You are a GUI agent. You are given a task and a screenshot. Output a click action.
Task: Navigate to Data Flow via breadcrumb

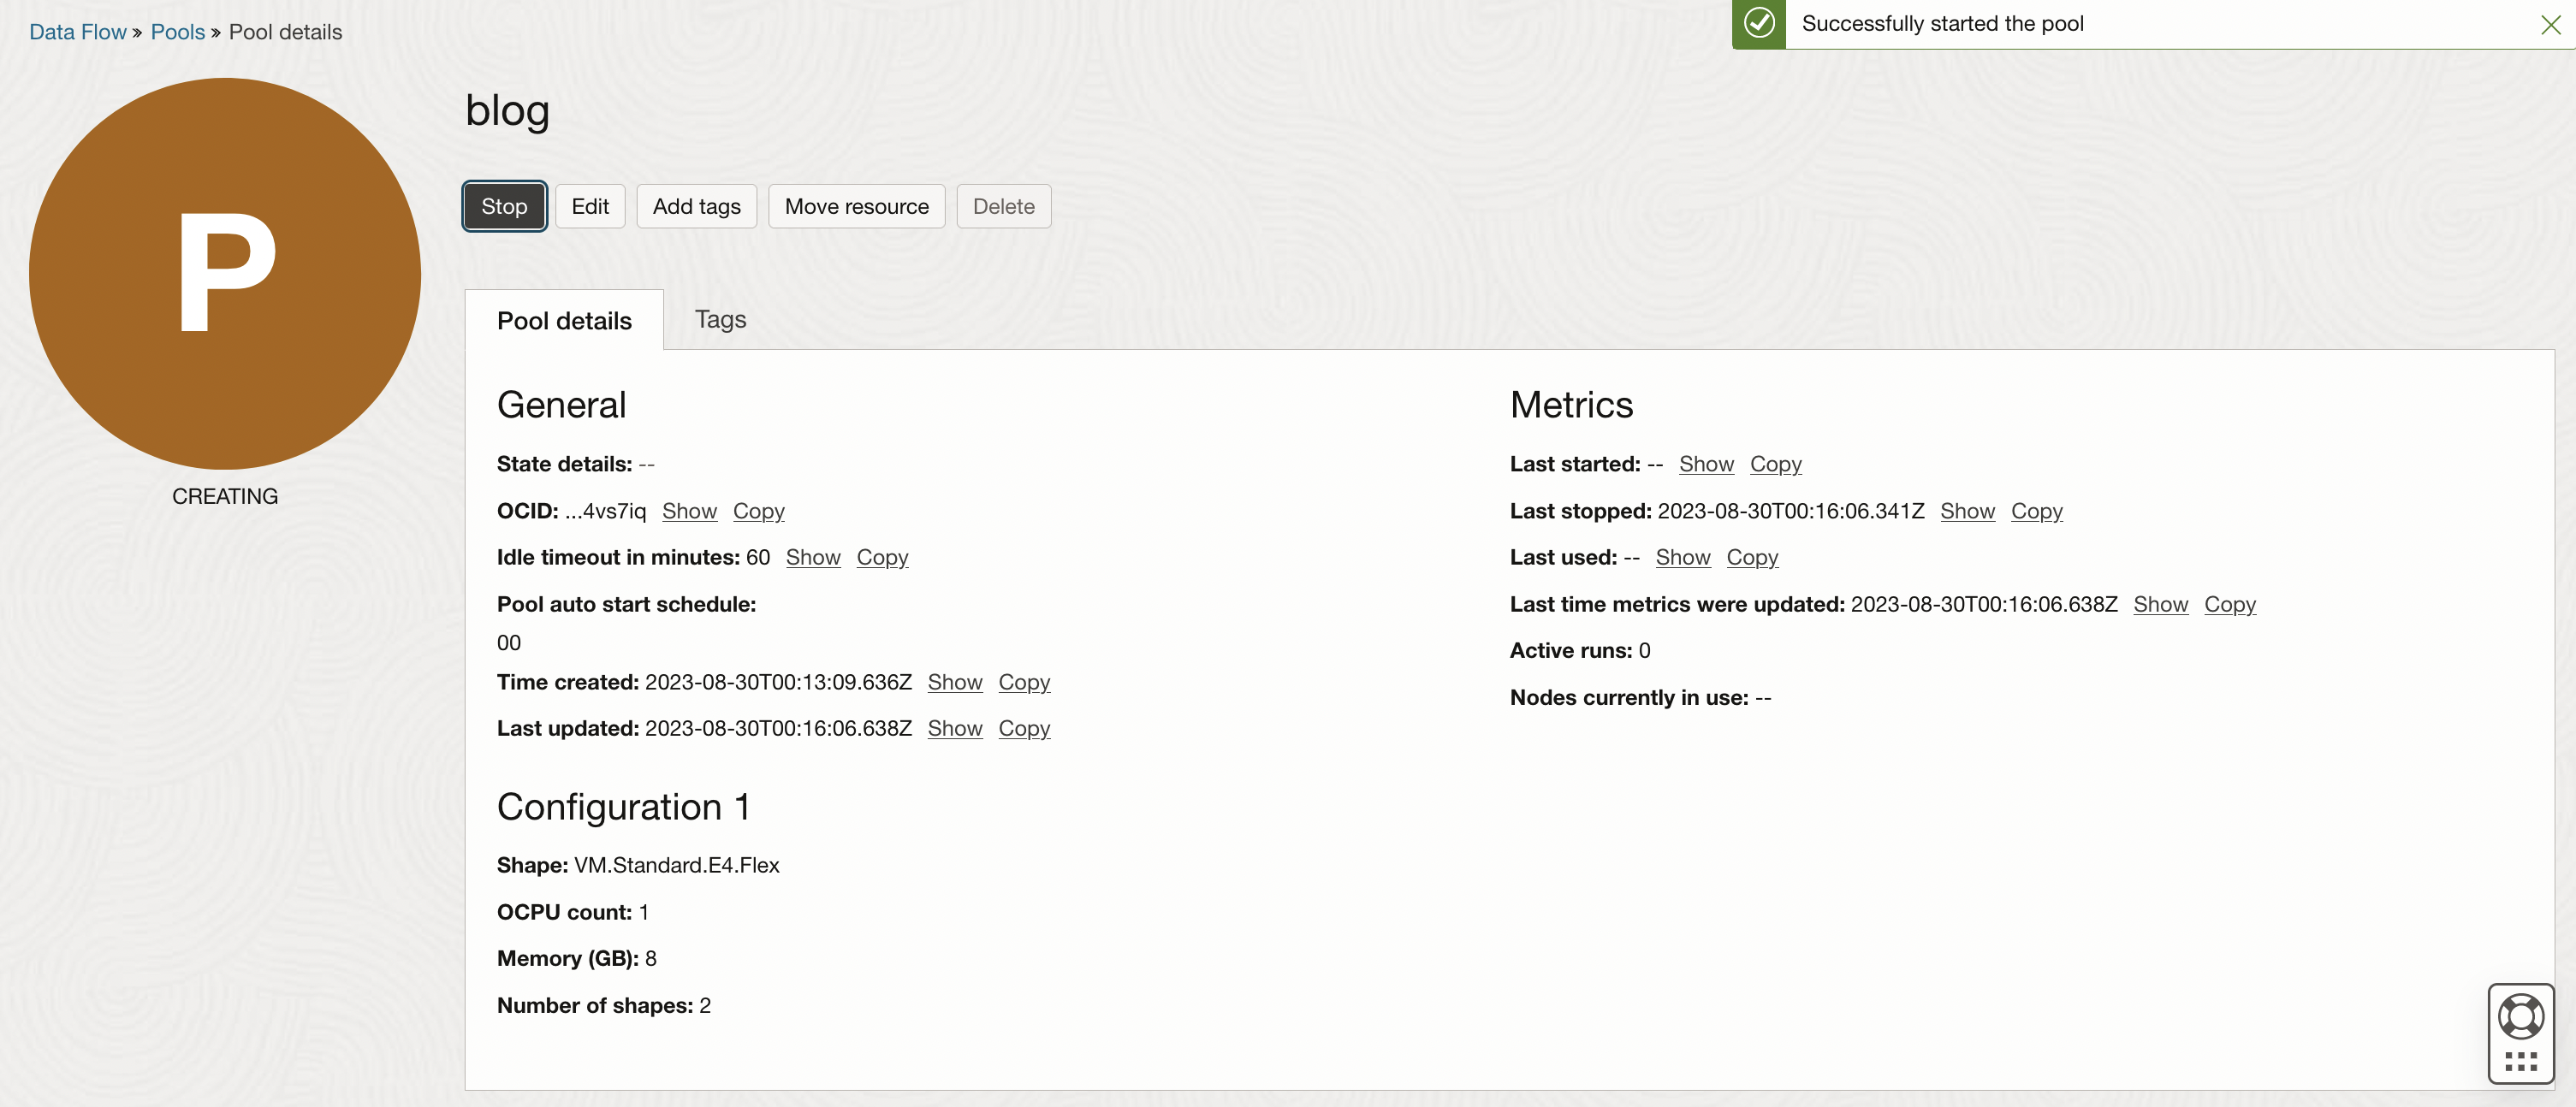(77, 31)
